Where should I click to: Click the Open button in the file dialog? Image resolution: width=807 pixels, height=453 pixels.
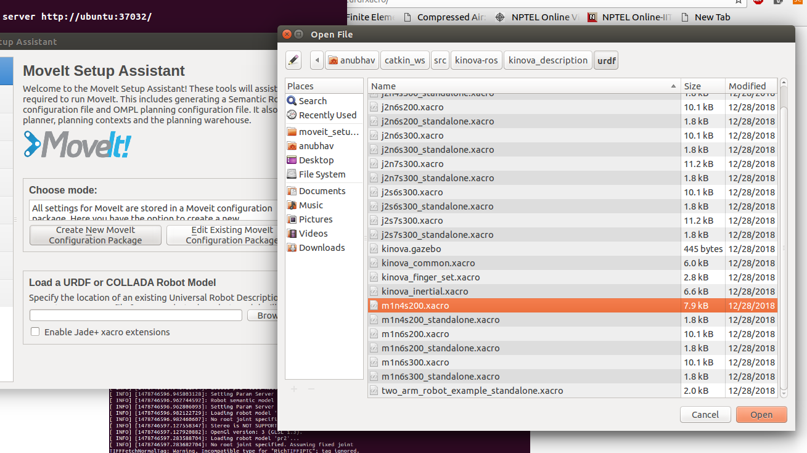761,415
